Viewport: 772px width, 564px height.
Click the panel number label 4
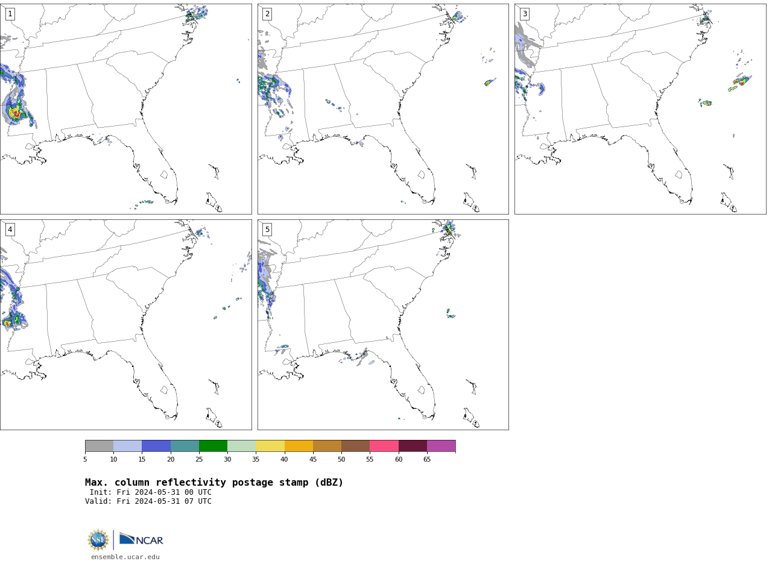(x=10, y=230)
